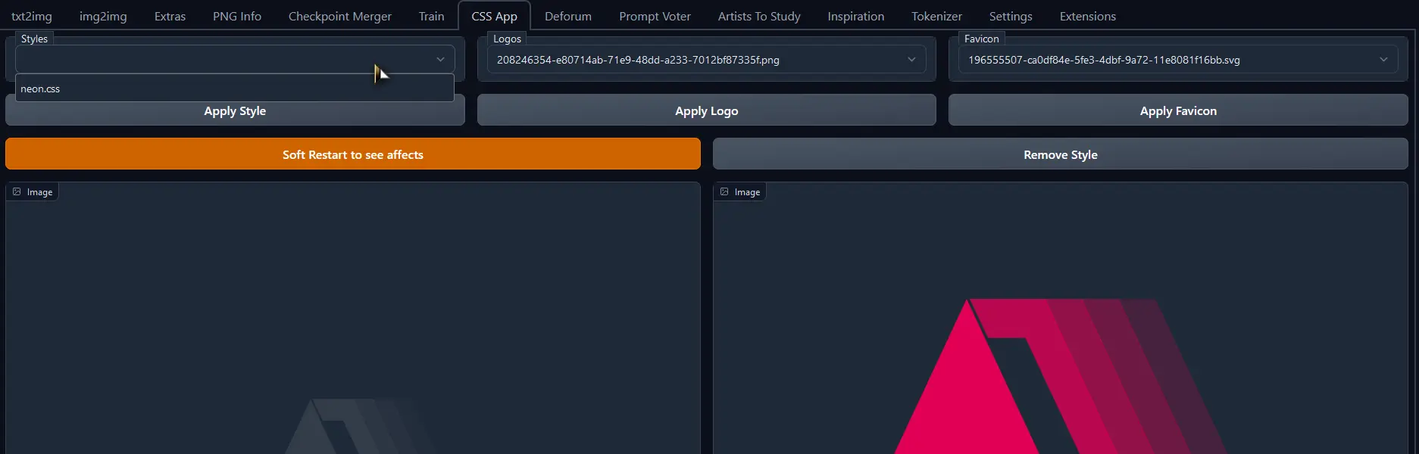Open the Extensions tab
1419x454 pixels.
[x=1087, y=16]
